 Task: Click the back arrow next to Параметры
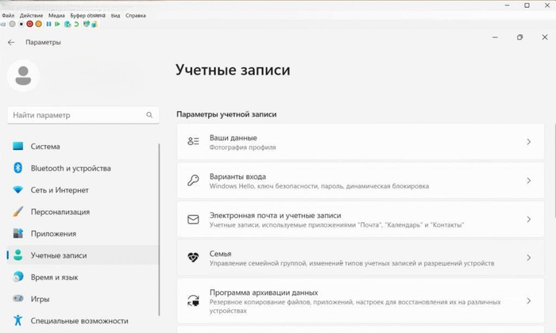11,43
